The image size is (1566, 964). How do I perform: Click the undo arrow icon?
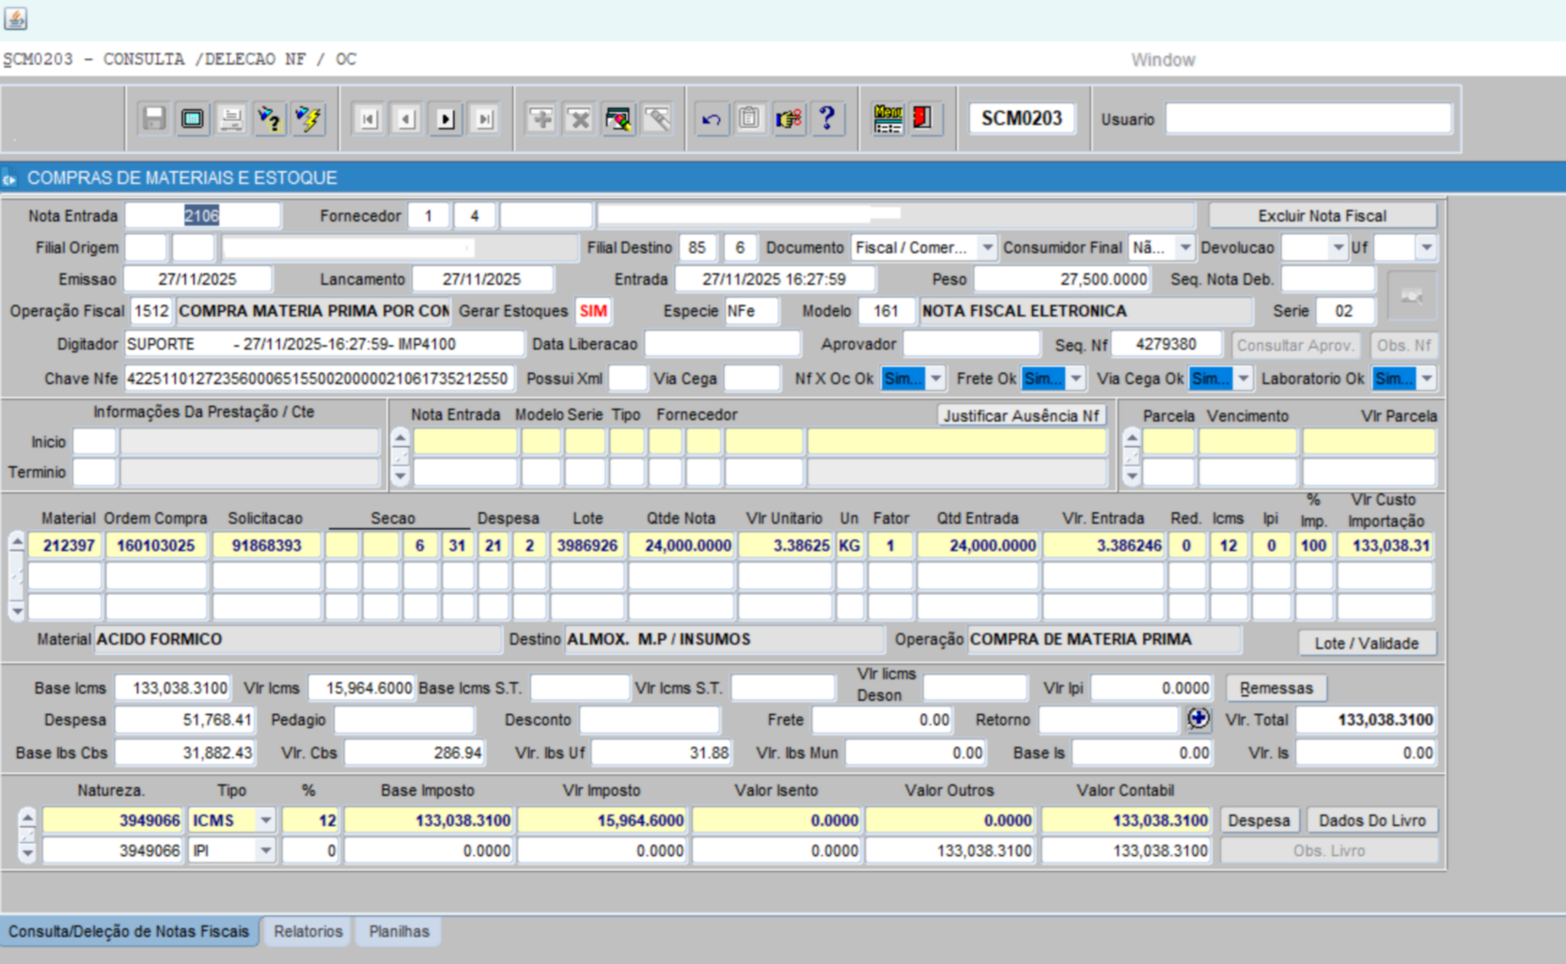[712, 118]
